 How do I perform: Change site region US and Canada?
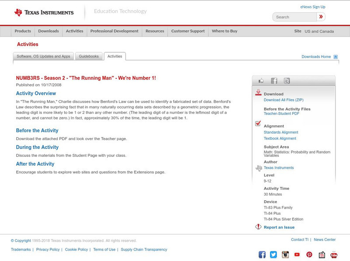[319, 31]
